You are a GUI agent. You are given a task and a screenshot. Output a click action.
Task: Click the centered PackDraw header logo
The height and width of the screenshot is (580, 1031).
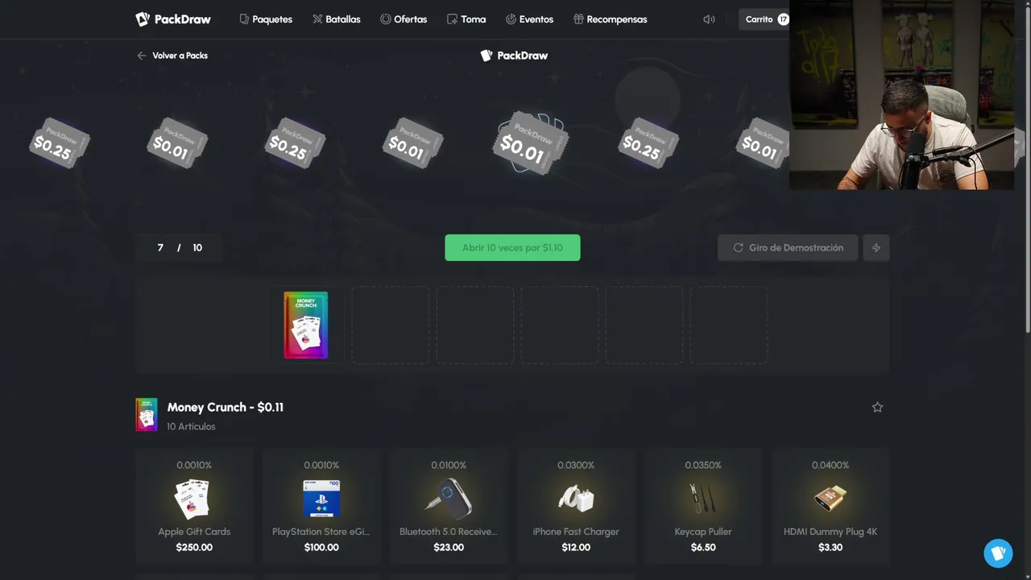(514, 56)
